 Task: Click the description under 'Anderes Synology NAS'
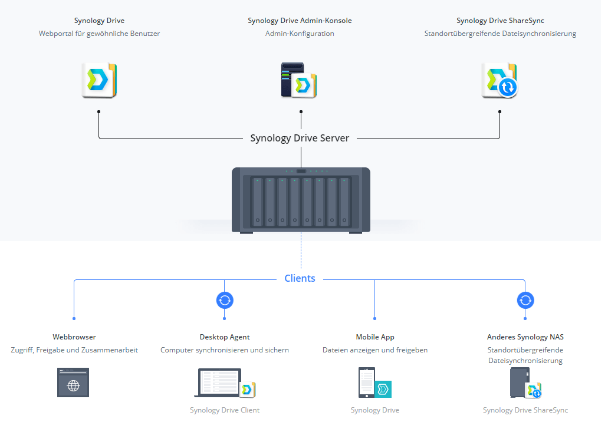click(x=525, y=355)
